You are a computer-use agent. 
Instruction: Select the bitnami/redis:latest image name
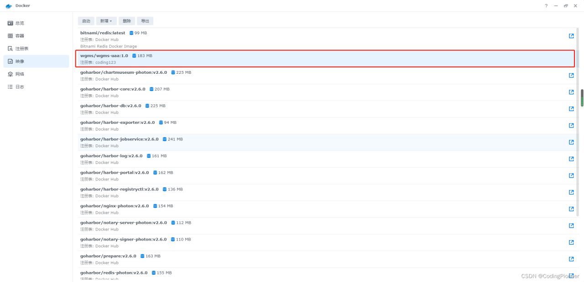[103, 33]
